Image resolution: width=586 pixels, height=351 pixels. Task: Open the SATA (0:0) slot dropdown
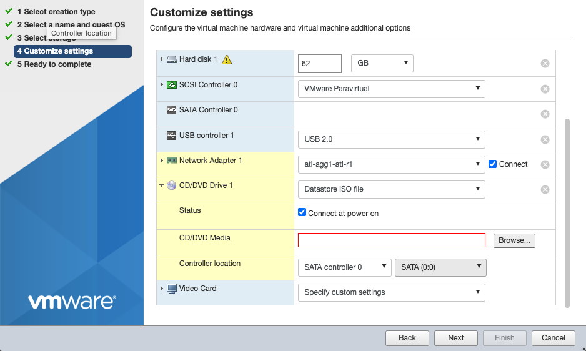440,268
